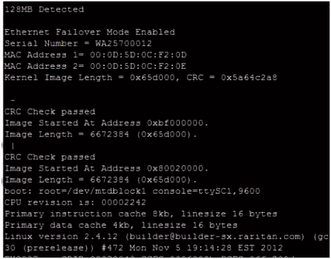Click MAC Address 1 value 00:0D:5D:0C:F2:0D

point(138,55)
